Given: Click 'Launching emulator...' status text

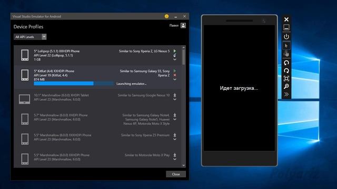Looking at the screenshot, I should pos(131,84).
